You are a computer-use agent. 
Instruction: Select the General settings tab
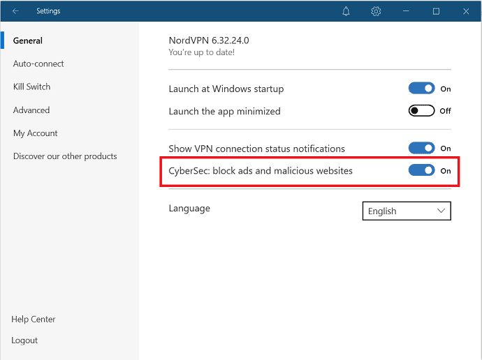pyautogui.click(x=28, y=40)
